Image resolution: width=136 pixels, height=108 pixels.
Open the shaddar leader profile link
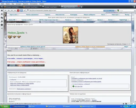click(94, 100)
